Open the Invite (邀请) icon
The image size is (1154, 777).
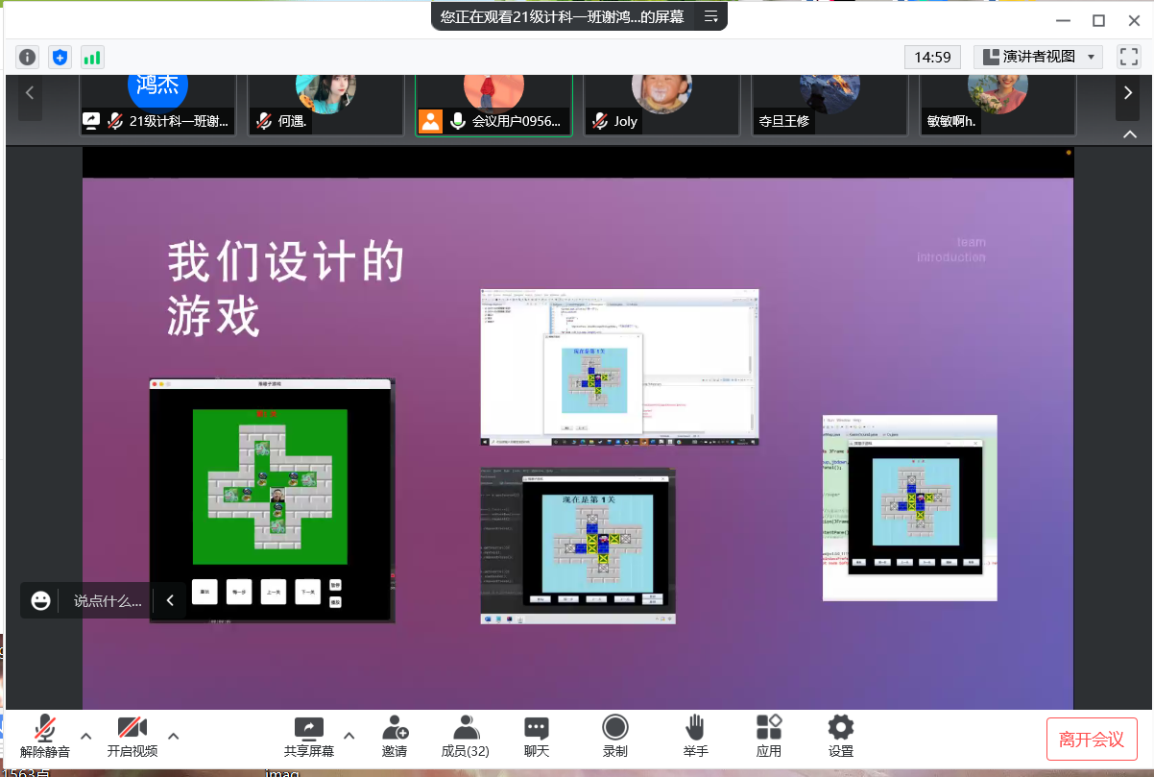[395, 736]
